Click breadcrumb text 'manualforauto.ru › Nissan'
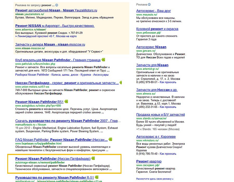The height and width of the screenshot is (182, 234). (x=31, y=125)
